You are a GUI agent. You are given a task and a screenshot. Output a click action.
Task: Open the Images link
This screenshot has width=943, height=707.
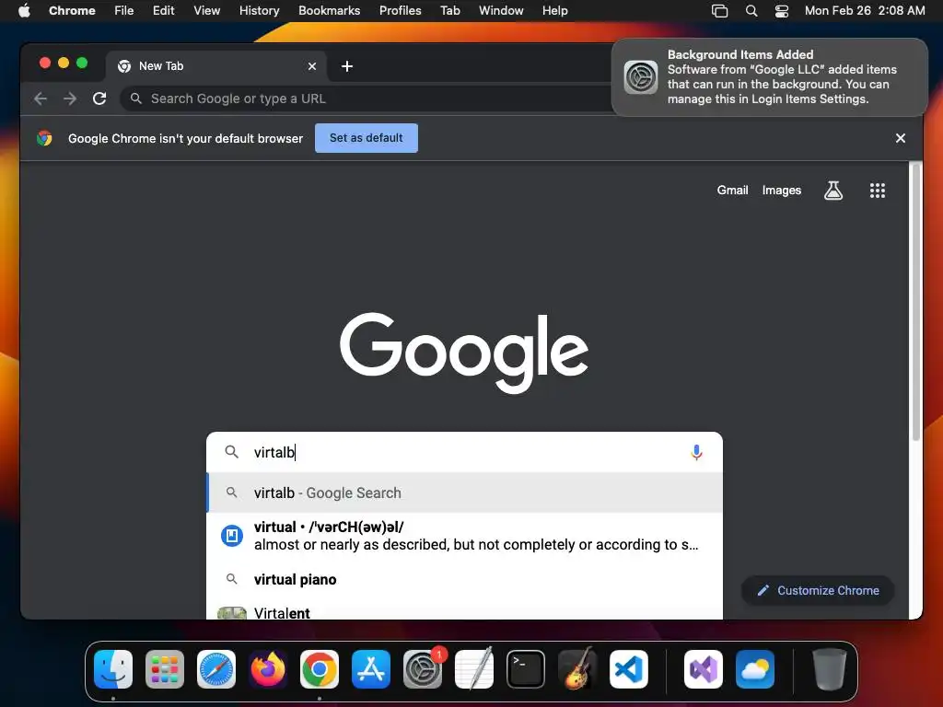782,191
